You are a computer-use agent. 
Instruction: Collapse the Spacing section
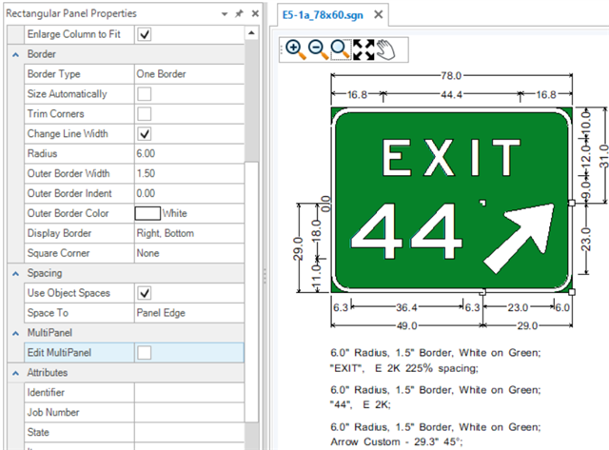(x=15, y=274)
